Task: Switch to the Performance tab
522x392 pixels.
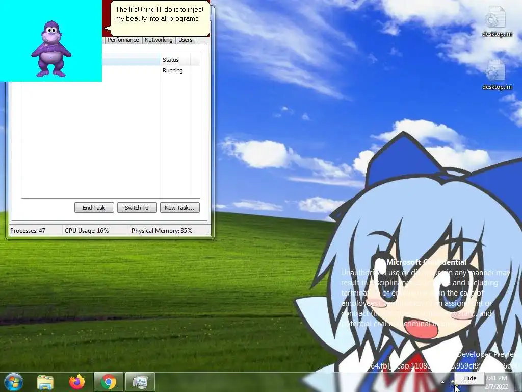Action: (123, 40)
